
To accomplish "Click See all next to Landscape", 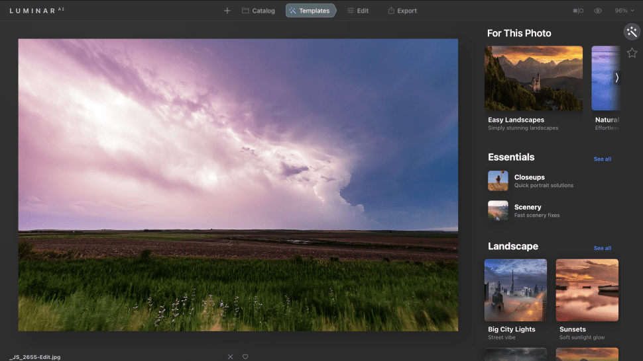I will coord(602,248).
